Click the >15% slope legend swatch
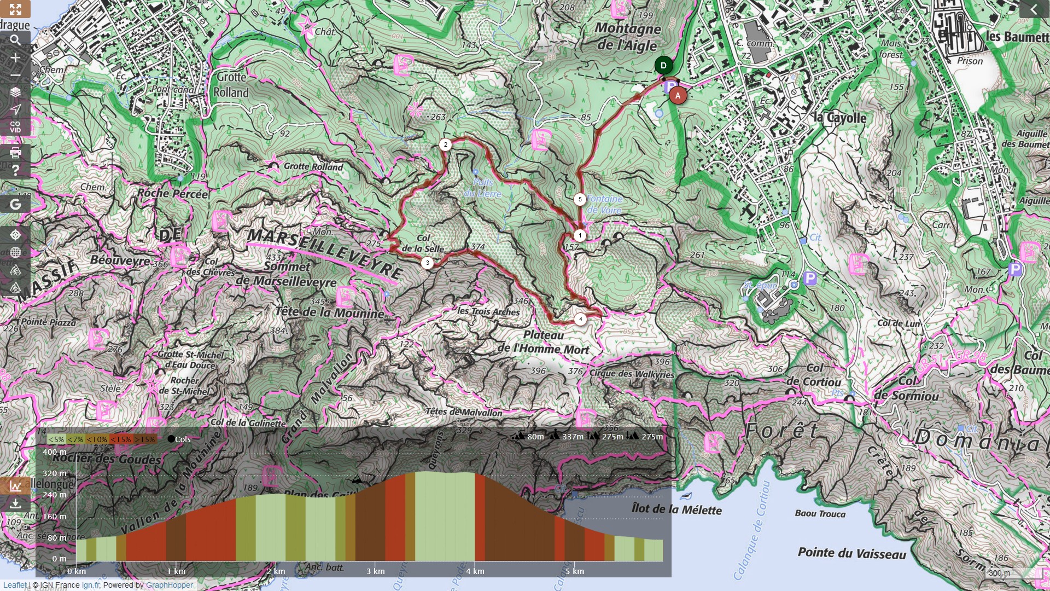1050x591 pixels. click(145, 439)
